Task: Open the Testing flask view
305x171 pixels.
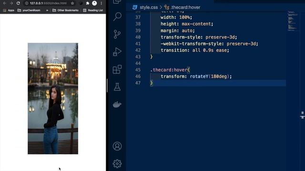Action: click(117, 87)
